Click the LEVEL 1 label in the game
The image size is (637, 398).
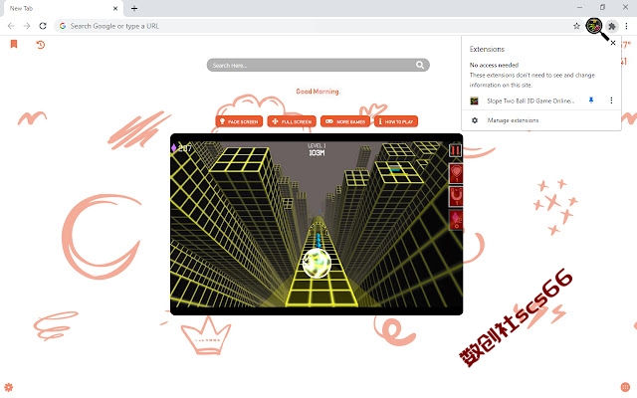click(317, 145)
